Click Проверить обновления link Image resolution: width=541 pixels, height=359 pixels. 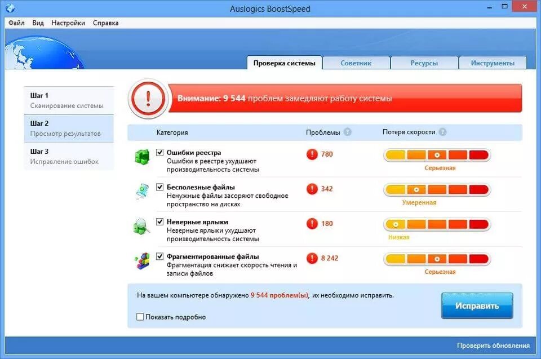pos(493,345)
